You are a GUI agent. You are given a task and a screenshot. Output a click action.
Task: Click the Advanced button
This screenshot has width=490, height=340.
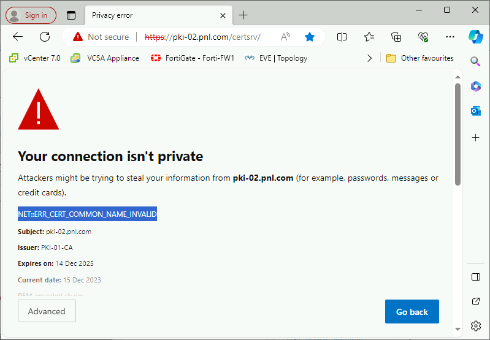[47, 311]
